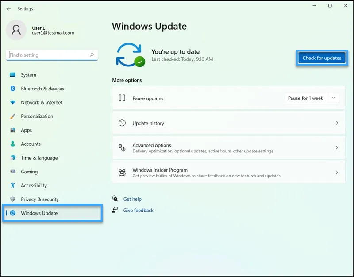Open Windows Insider Program chevron

coord(337,172)
